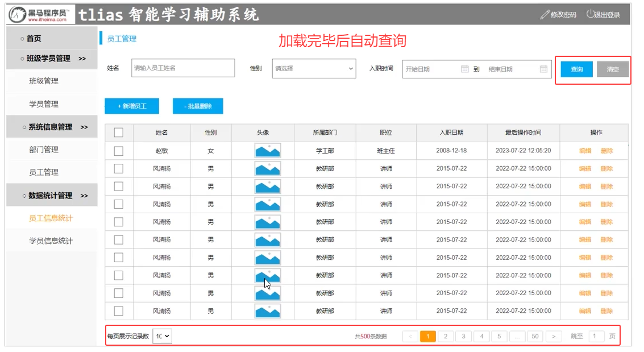Open the end date calendar icon
Viewport: 644px width, 352px height.
click(x=543, y=69)
